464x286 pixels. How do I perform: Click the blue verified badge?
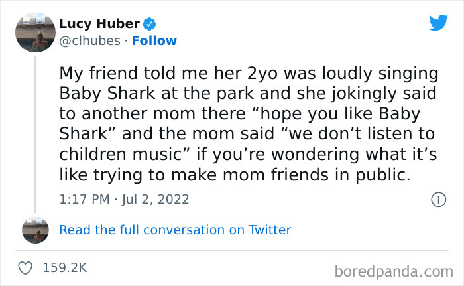[150, 25]
